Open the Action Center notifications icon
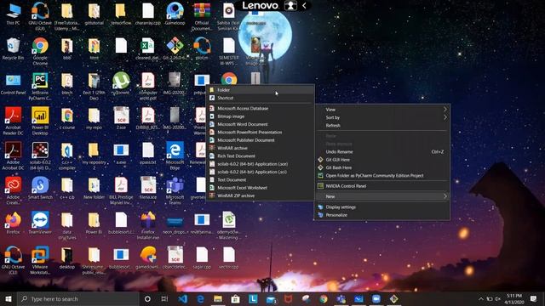The image size is (545, 306). pos(534,298)
